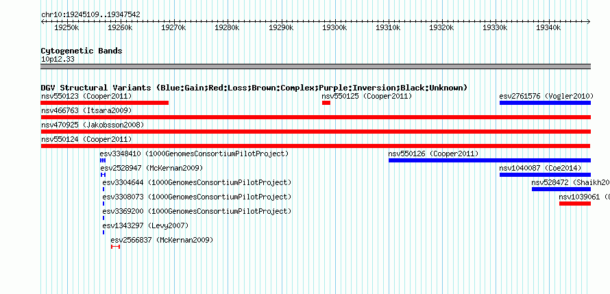Click the nsv470925 (Jakobsson2008) label
This screenshot has height=294, width=610.
(93, 125)
